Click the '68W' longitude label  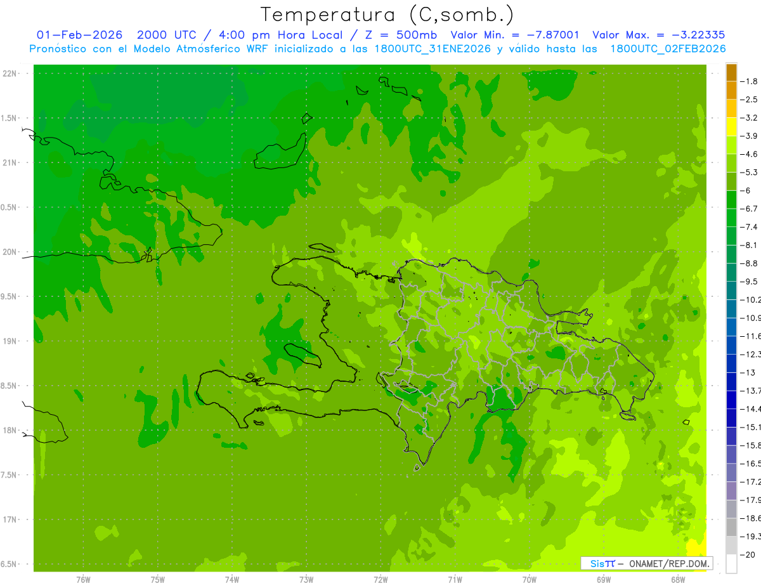click(678, 580)
